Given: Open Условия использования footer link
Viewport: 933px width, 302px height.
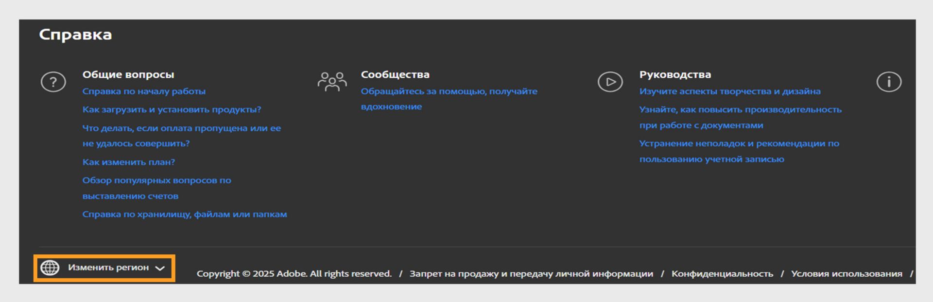Looking at the screenshot, I should (x=846, y=274).
